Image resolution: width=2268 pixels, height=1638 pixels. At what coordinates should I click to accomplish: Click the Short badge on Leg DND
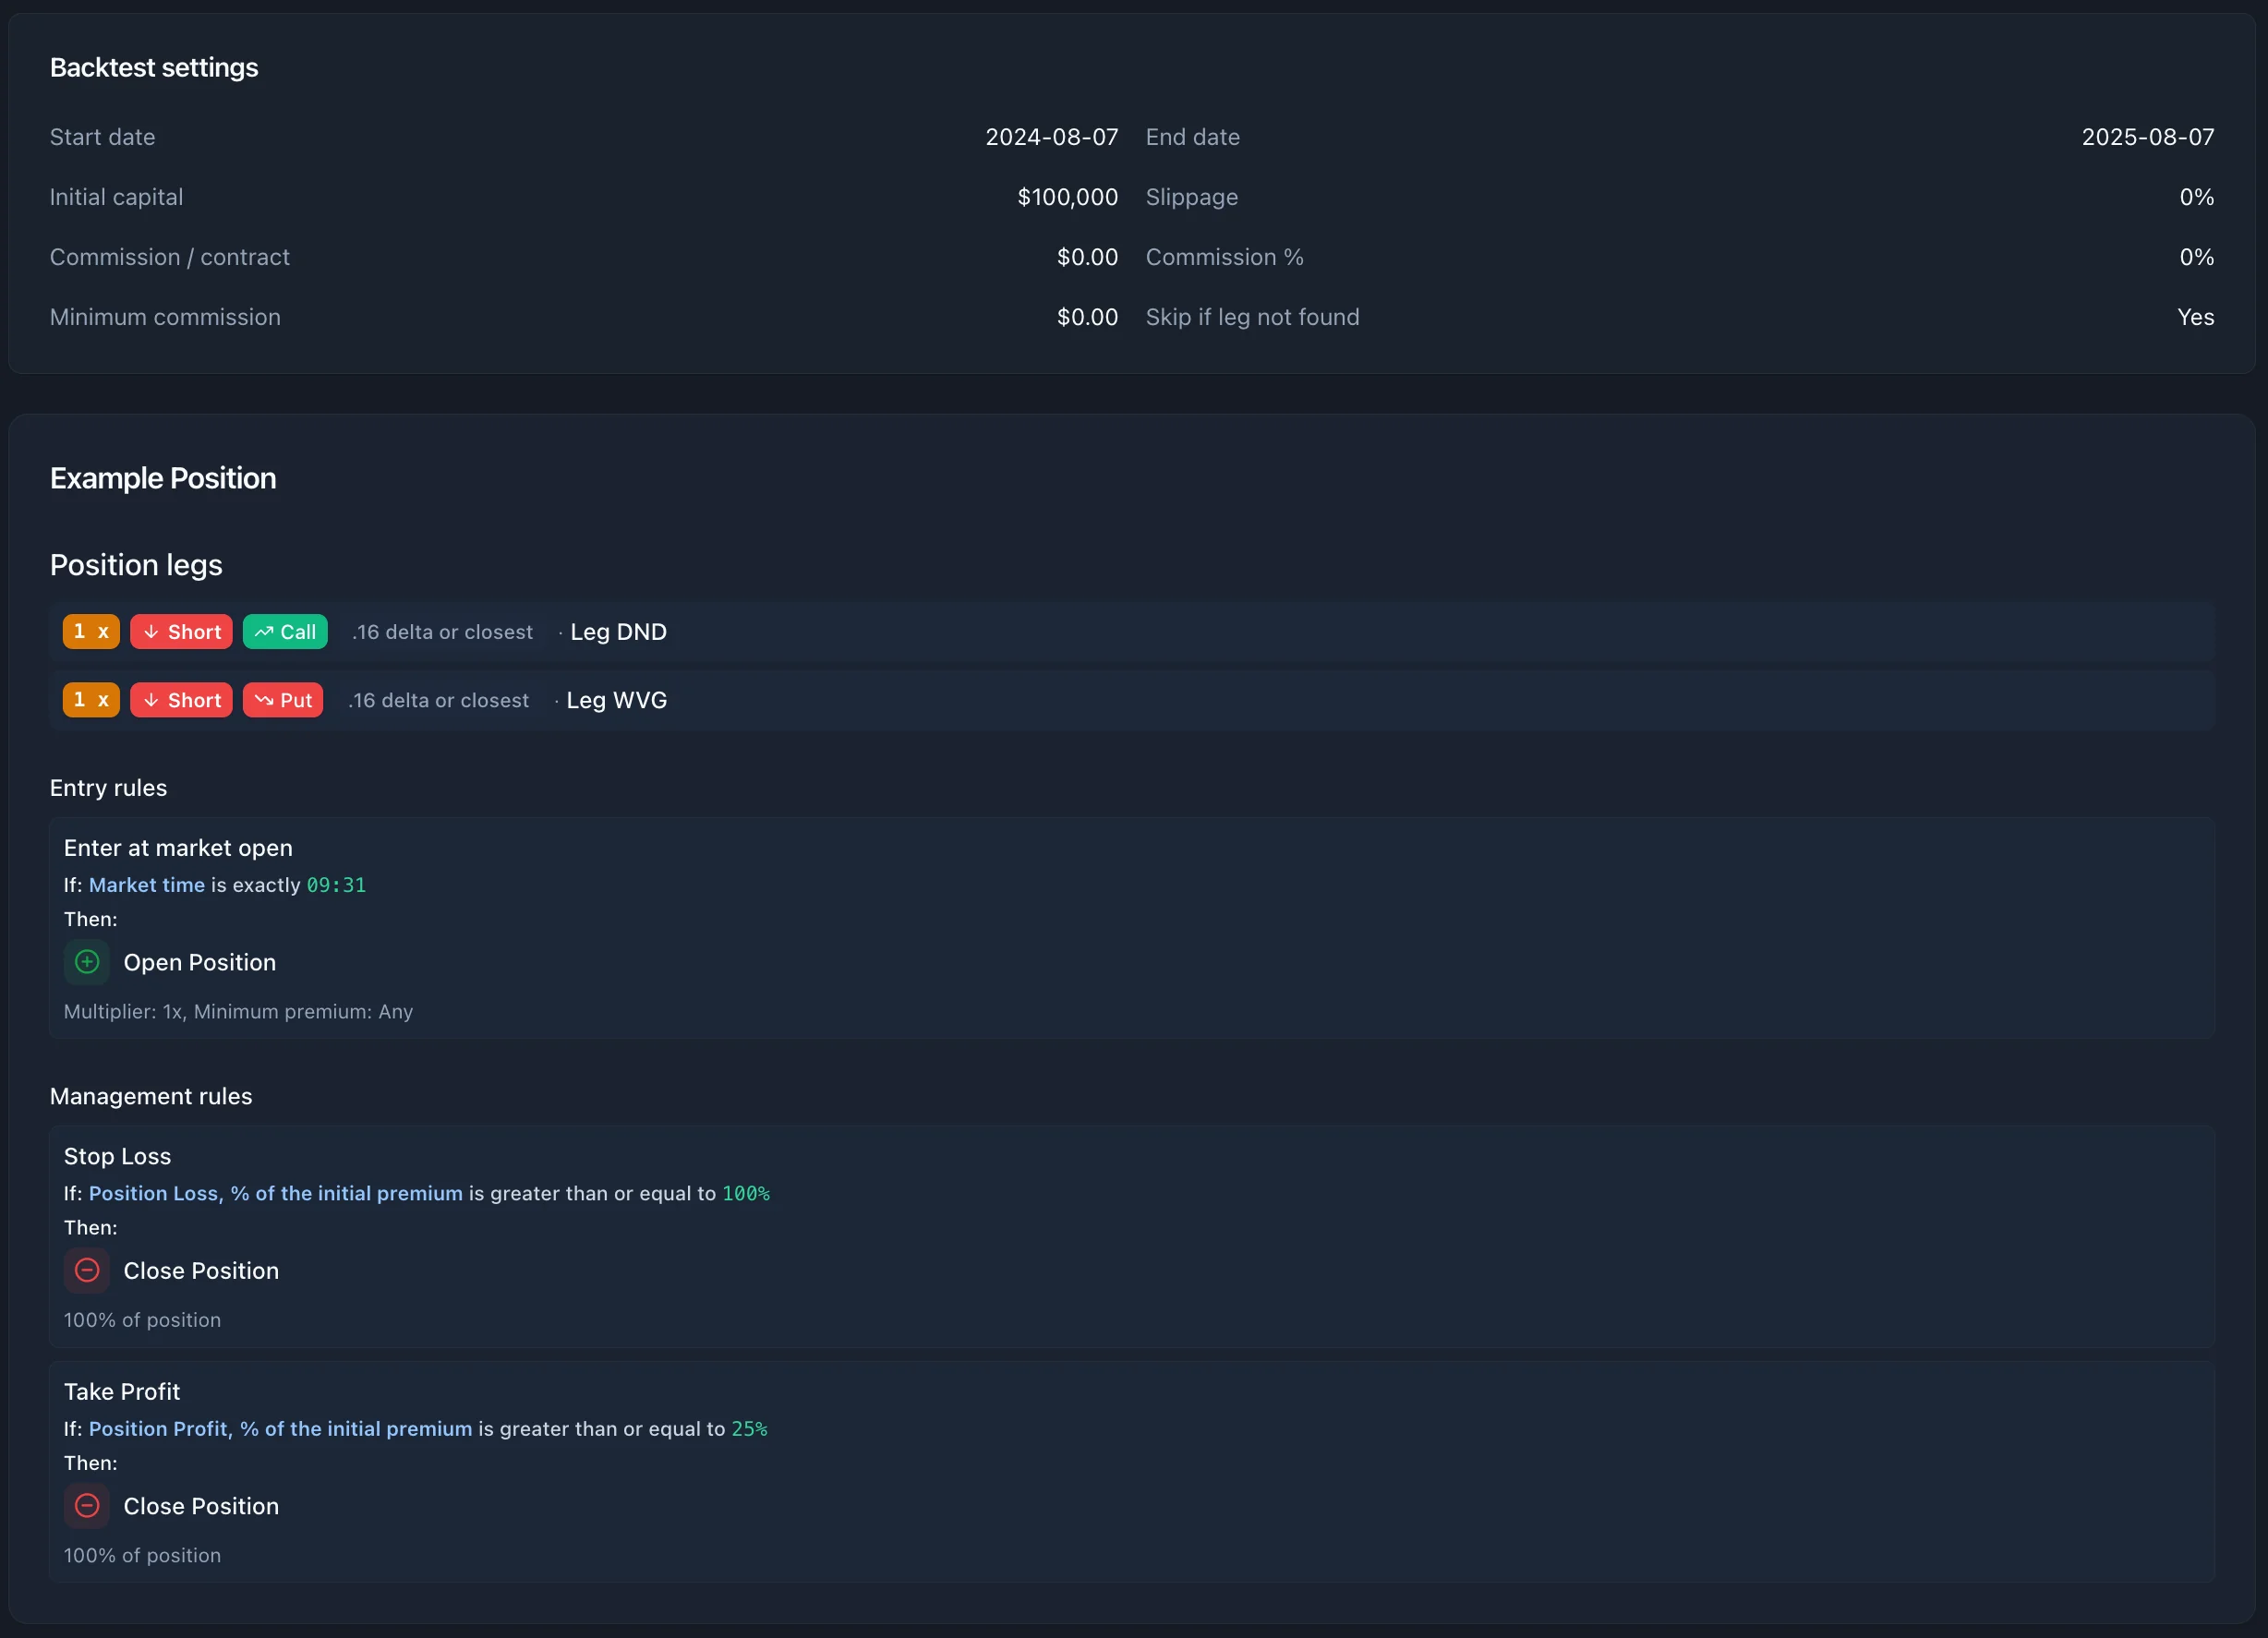point(181,632)
